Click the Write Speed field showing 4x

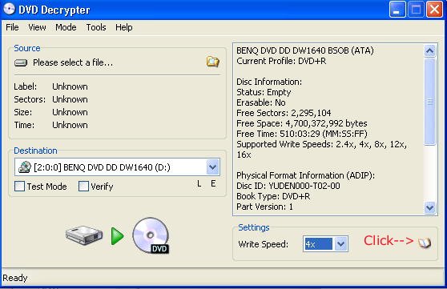coord(318,244)
